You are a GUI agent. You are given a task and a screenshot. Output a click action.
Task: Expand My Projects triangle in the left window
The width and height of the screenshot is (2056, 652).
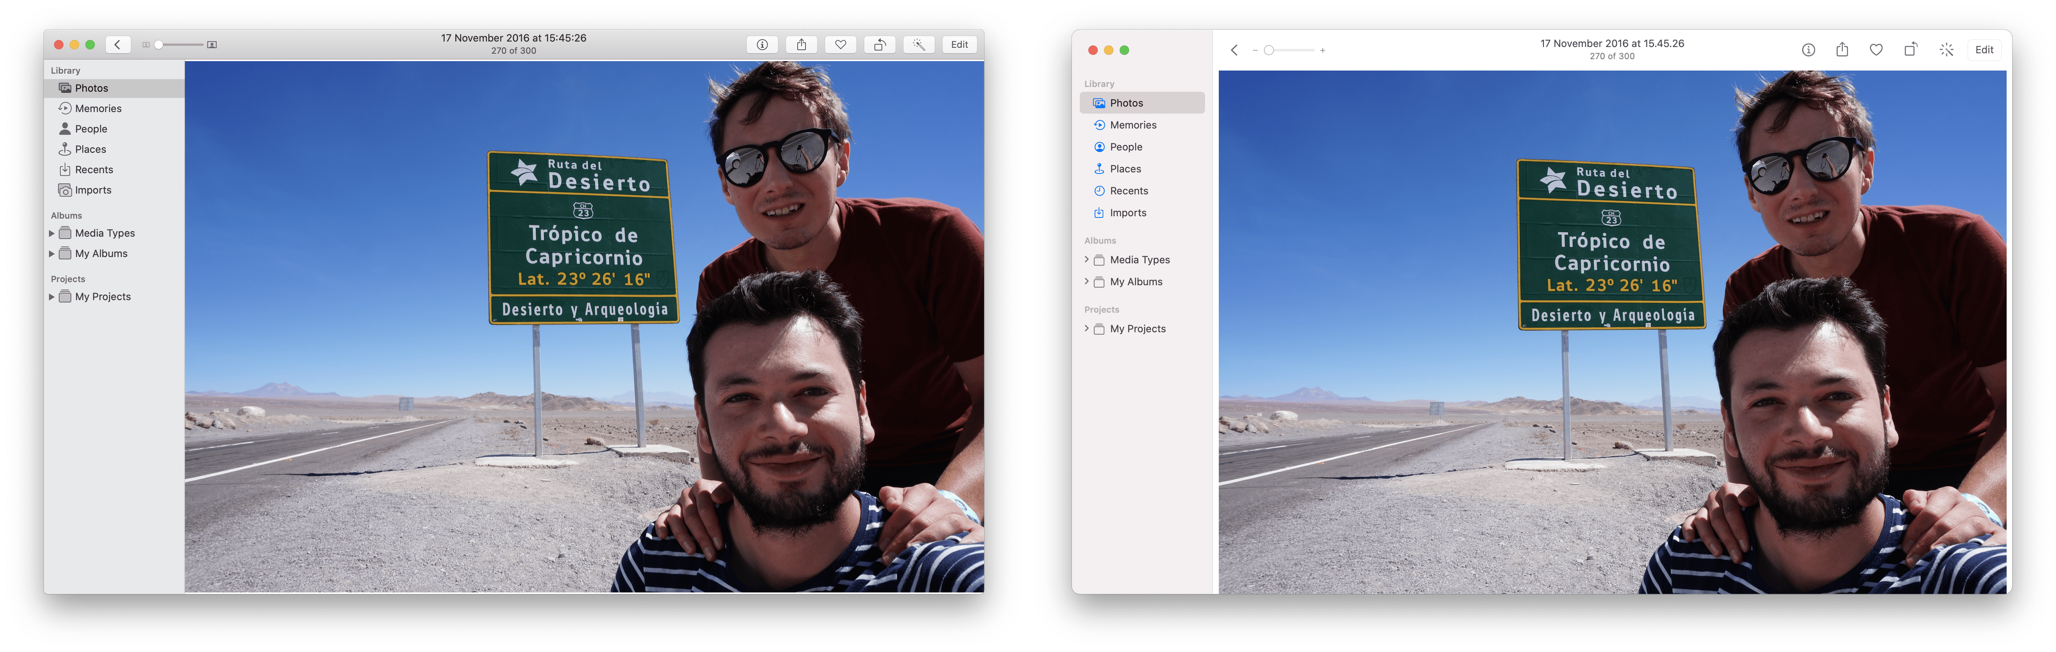pyautogui.click(x=52, y=297)
